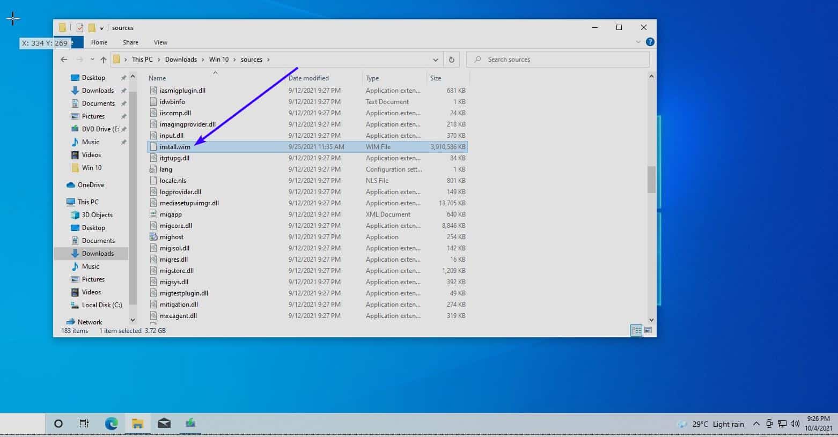Select the This PC breadcrumb
838x437 pixels.
[142, 60]
